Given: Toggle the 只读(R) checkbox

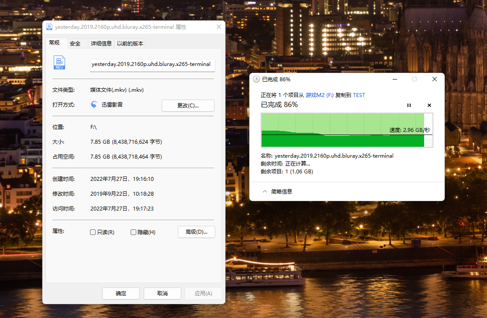Looking at the screenshot, I should pos(93,232).
